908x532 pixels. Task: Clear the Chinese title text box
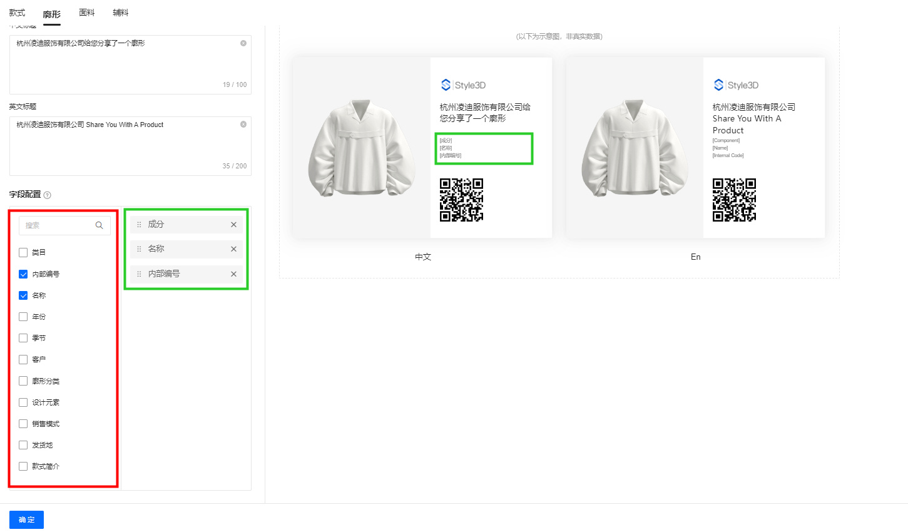(243, 43)
